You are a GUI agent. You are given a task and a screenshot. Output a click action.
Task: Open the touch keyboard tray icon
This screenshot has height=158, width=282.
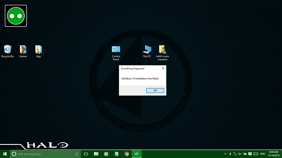coord(256,154)
